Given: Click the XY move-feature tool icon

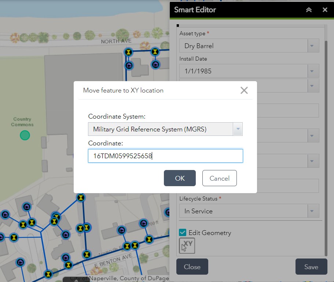Looking at the screenshot, I should [187, 245].
